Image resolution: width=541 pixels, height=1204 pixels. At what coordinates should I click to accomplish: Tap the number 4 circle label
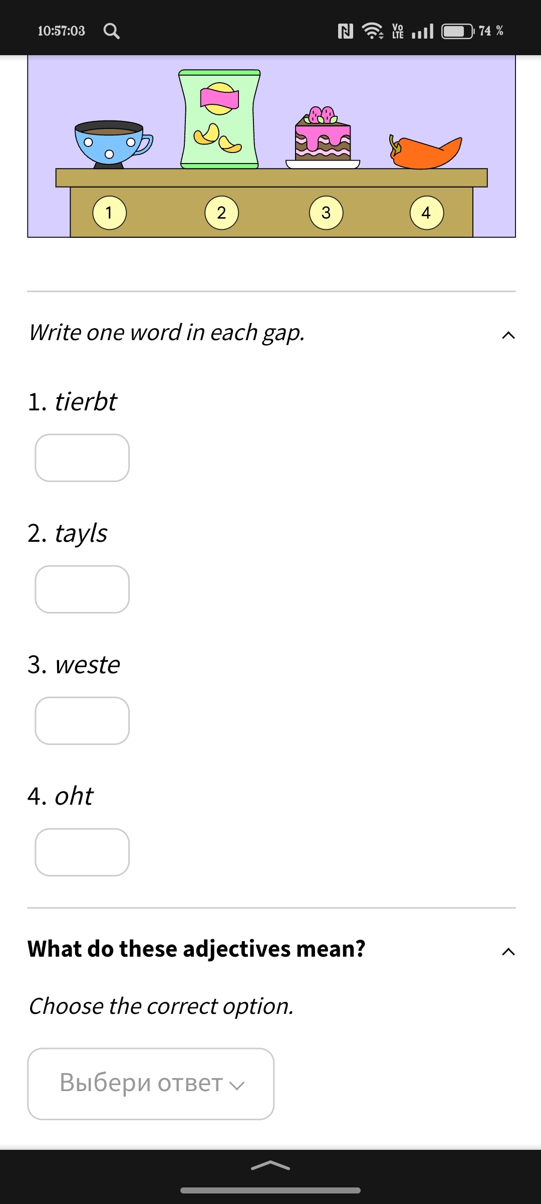[x=426, y=213]
